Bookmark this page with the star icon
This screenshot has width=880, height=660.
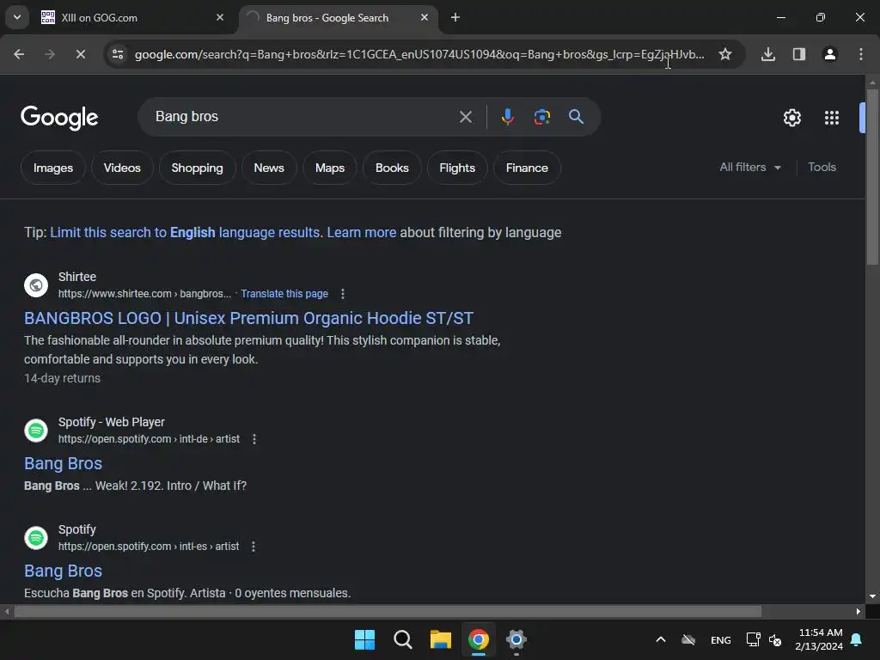coord(725,54)
